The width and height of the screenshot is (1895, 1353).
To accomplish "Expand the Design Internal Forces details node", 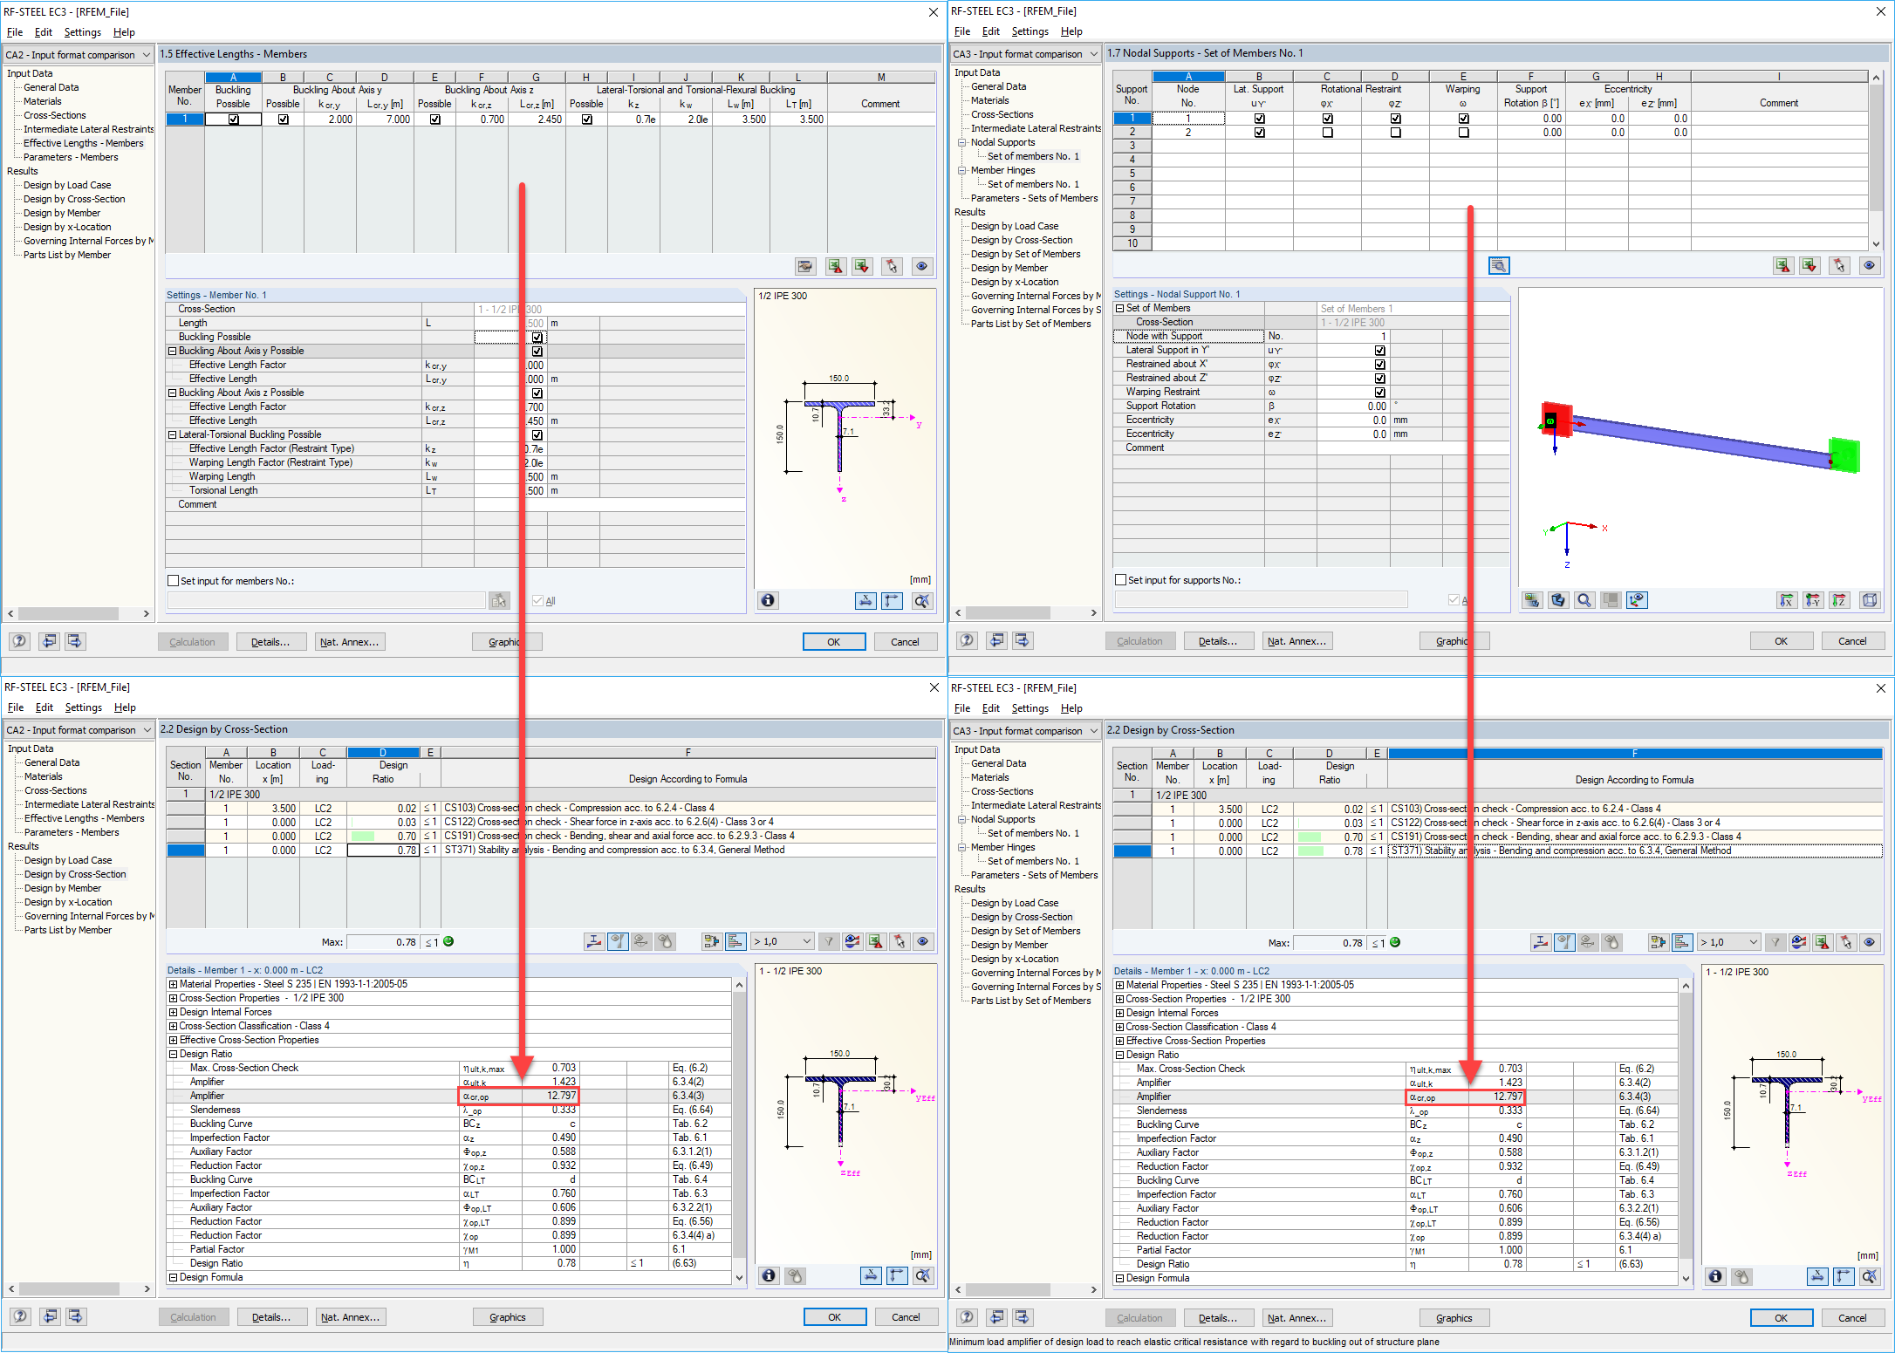I will [x=172, y=1012].
